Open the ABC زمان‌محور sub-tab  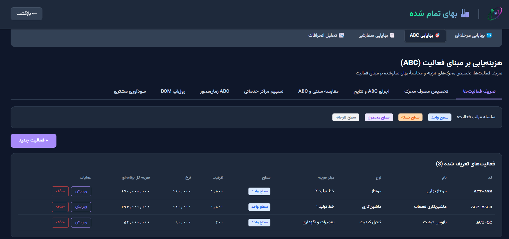[x=215, y=91]
